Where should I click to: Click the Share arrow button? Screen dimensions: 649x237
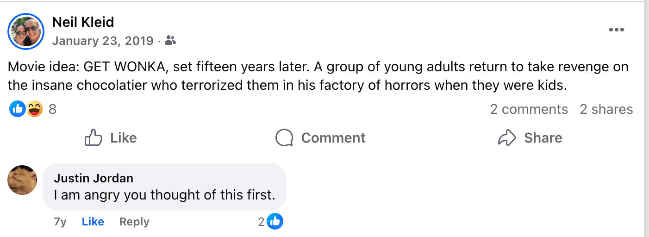click(530, 138)
